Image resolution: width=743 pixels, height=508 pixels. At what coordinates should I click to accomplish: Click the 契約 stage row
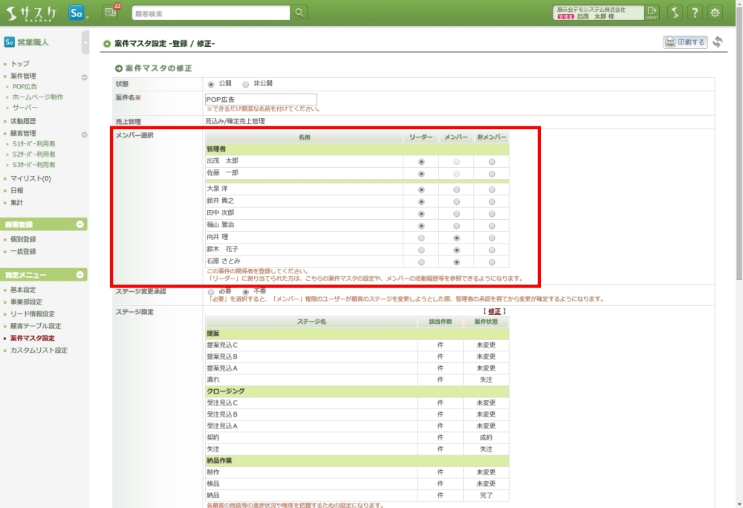[x=357, y=437]
